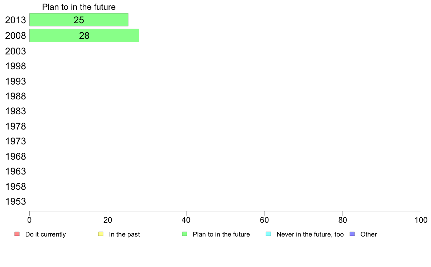
Task: Select the blue Other legend swatch
Action: tap(352, 234)
